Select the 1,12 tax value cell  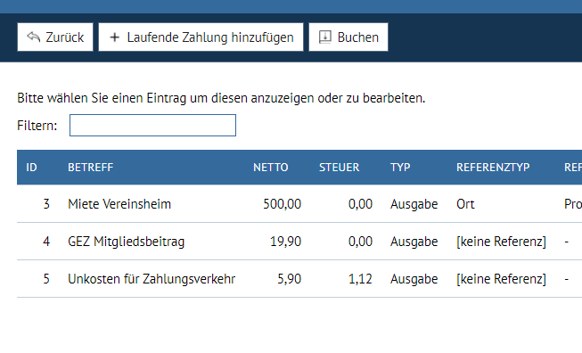[x=360, y=279]
